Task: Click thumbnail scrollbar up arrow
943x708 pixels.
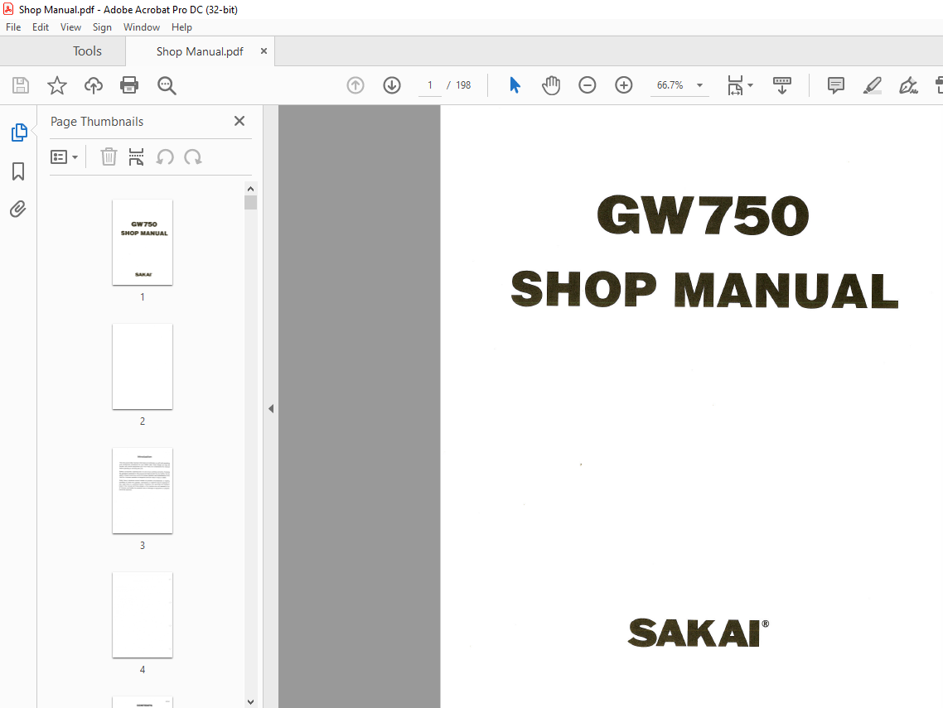Action: [x=251, y=189]
